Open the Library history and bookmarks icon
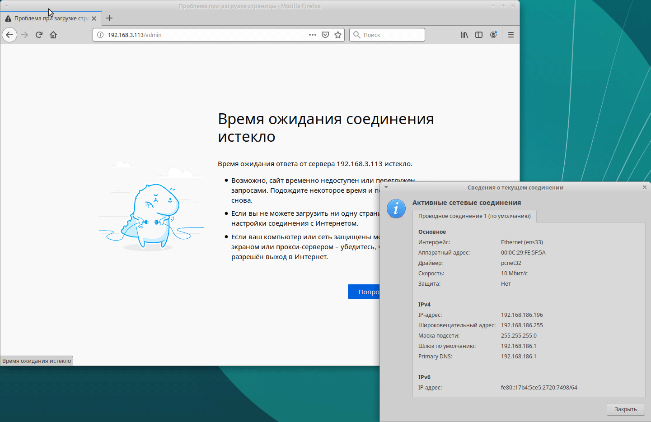The width and height of the screenshot is (651, 422). pos(464,35)
